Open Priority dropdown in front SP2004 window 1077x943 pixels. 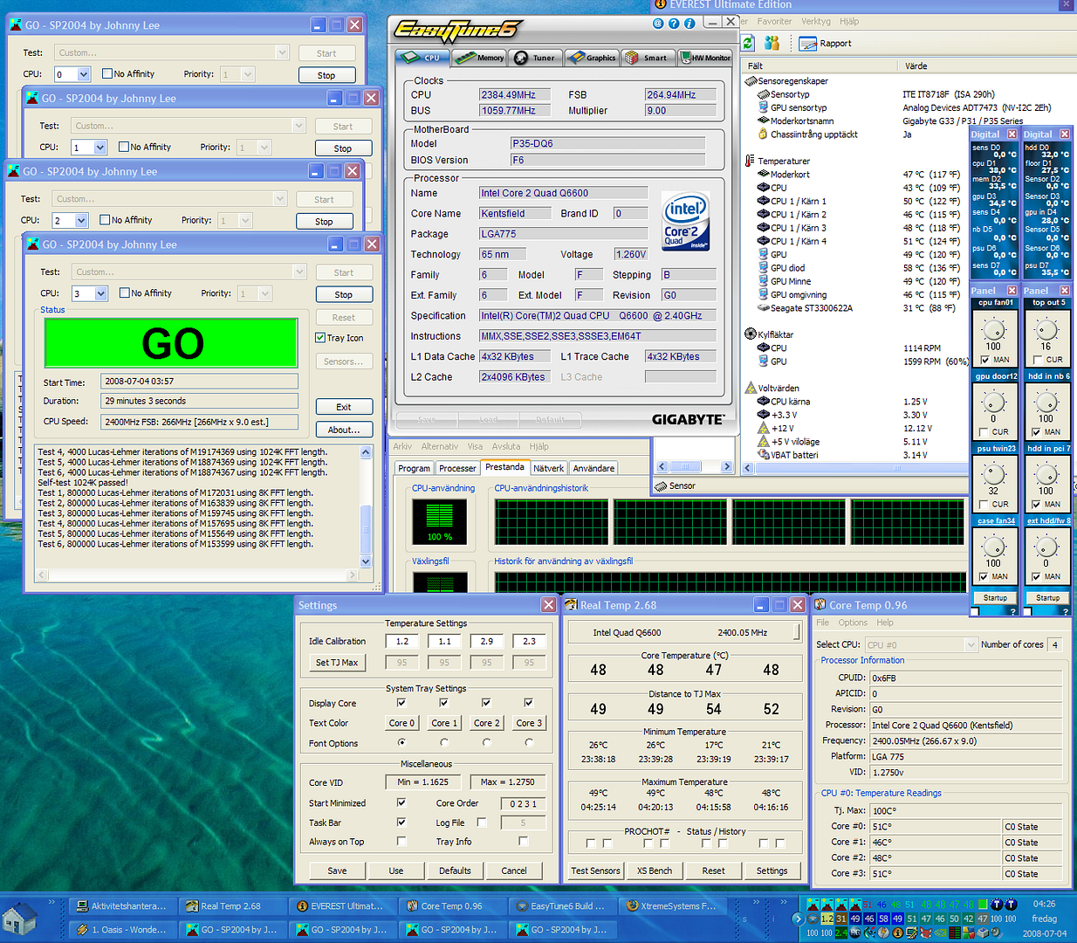(x=264, y=294)
